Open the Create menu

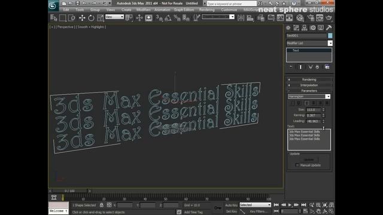[126, 10]
